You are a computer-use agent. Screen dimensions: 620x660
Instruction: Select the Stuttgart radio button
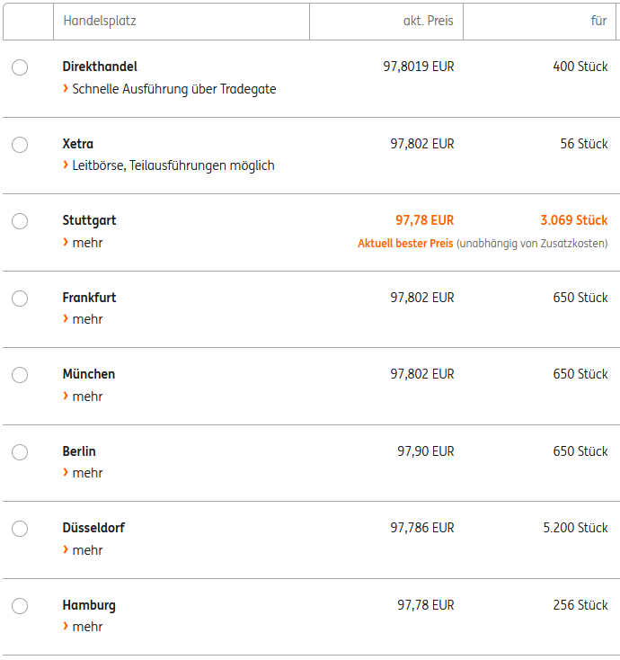tap(20, 221)
